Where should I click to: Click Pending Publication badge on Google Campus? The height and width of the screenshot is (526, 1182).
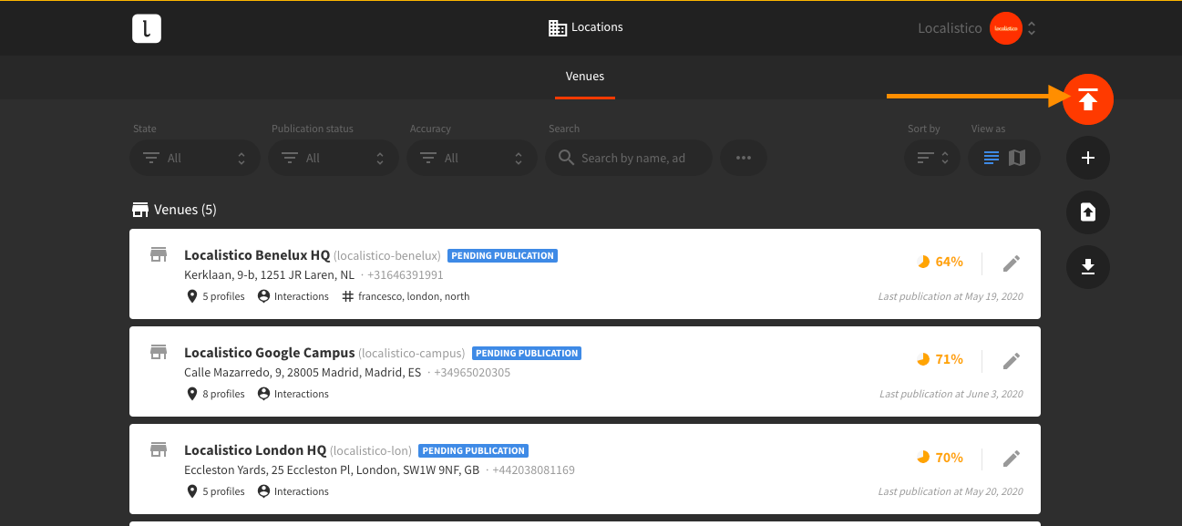(x=527, y=354)
